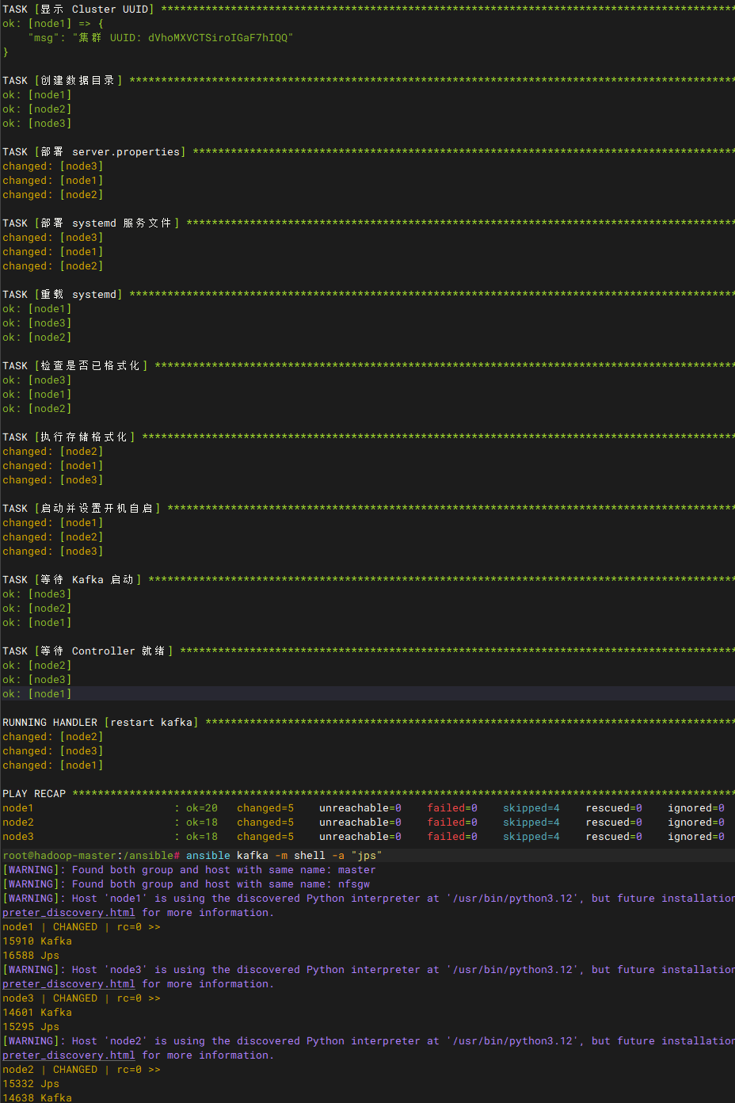Image resolution: width=735 pixels, height=1103 pixels.
Task: Click the '15910 Kafka' process line
Action: point(37,941)
